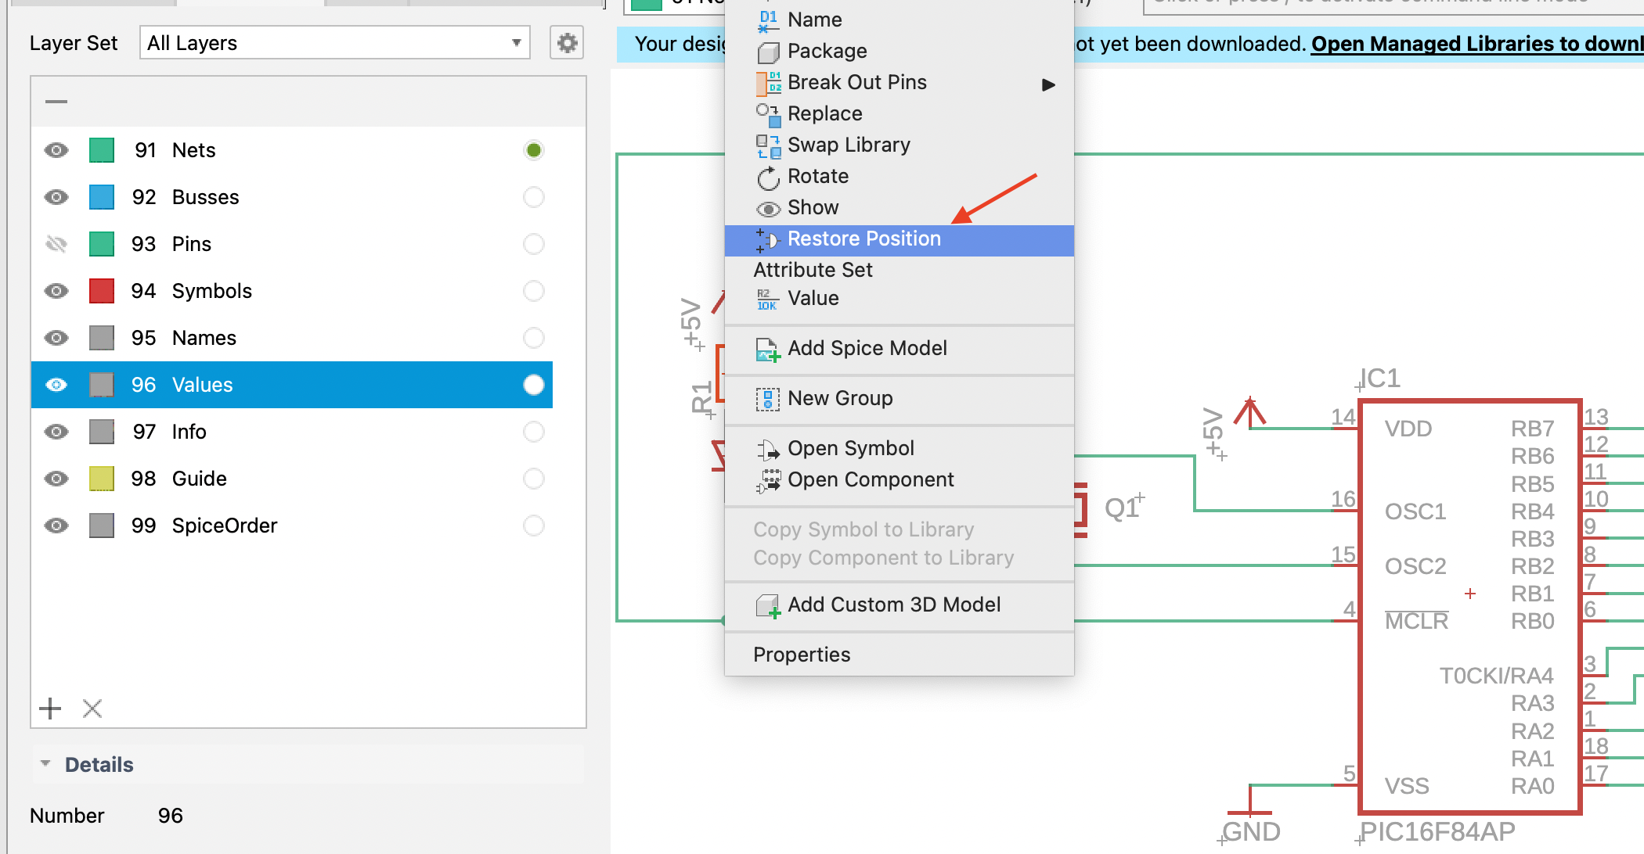This screenshot has width=1644, height=854.
Task: Select the 92 Busses layer radio button
Action: 534,197
